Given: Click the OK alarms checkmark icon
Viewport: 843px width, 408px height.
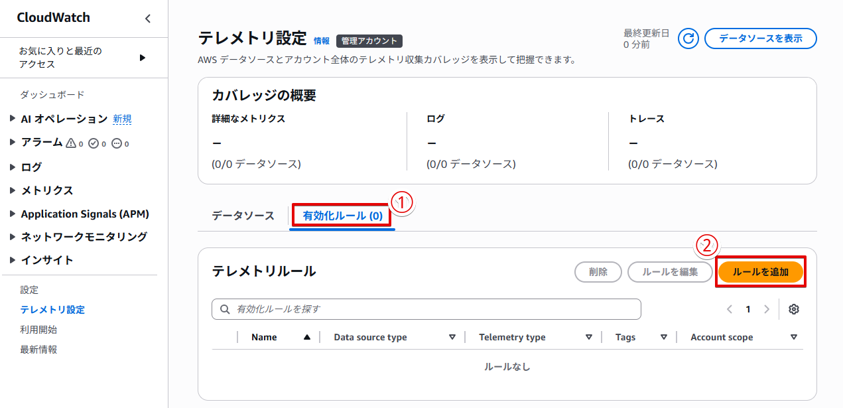Looking at the screenshot, I should coord(94,143).
